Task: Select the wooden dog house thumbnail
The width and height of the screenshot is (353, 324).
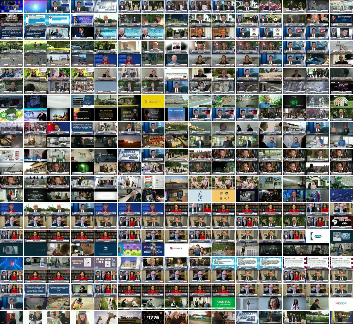Action: click(341, 101)
